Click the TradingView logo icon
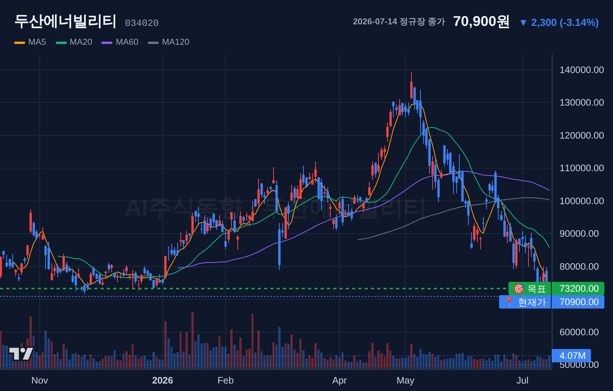The height and width of the screenshot is (391, 613). (x=21, y=353)
